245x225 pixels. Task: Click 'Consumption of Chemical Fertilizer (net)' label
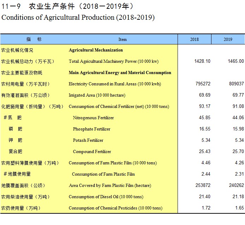[x=106, y=107]
